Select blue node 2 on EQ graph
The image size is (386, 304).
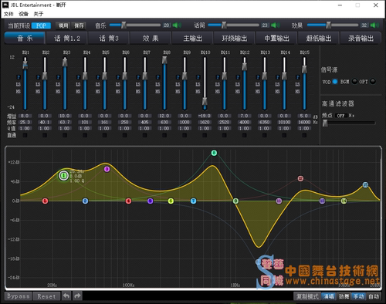86,201
